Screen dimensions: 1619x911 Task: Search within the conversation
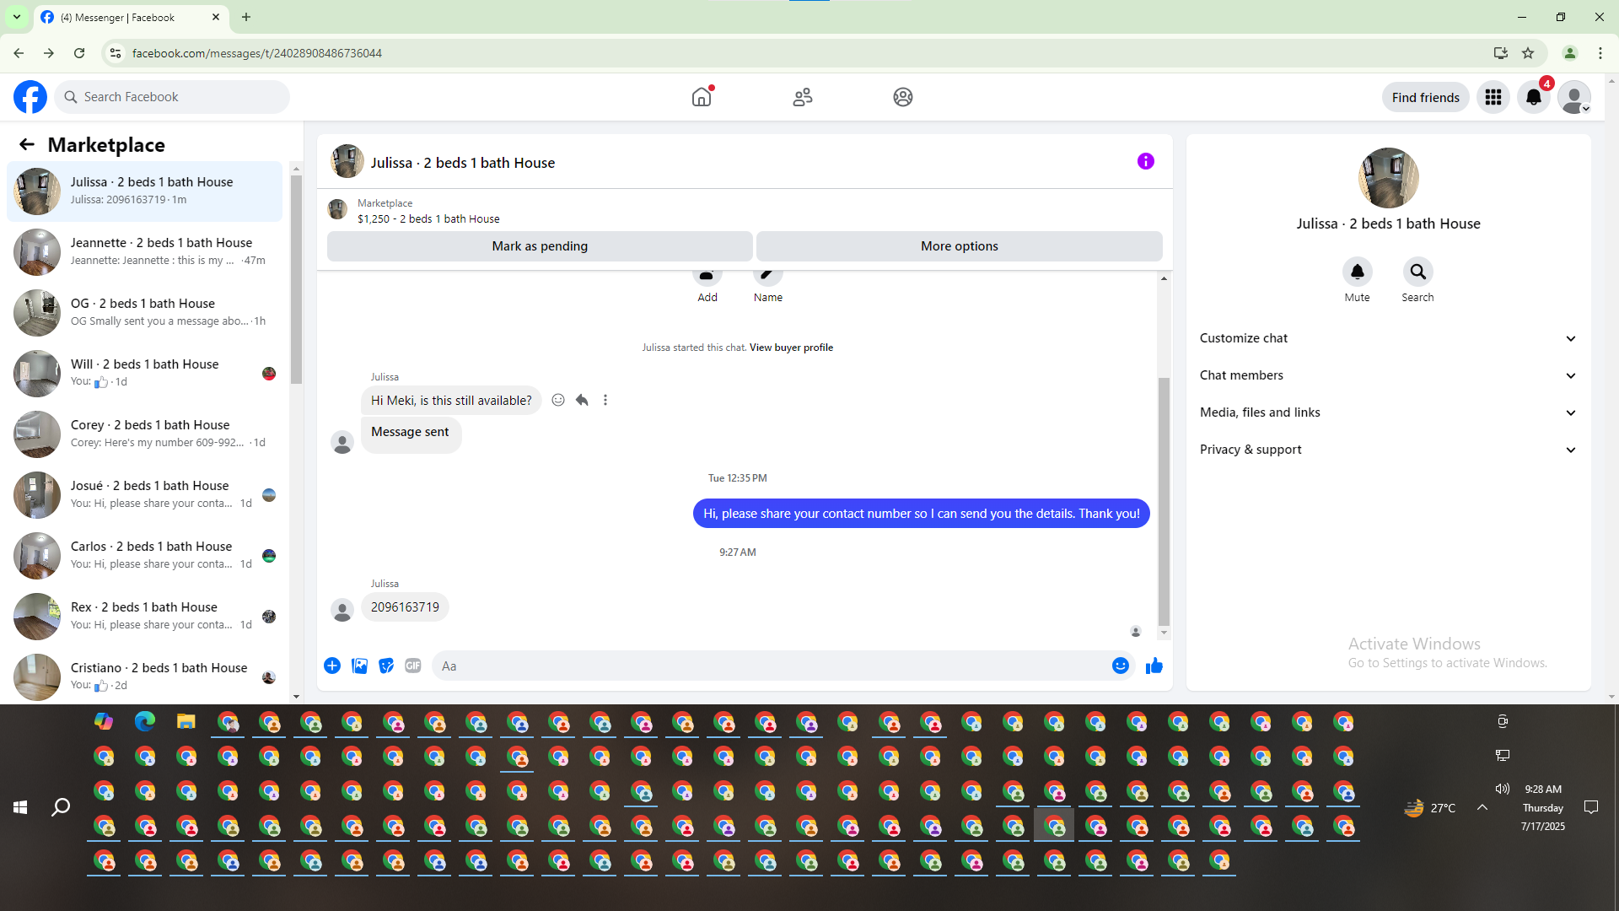click(x=1418, y=272)
